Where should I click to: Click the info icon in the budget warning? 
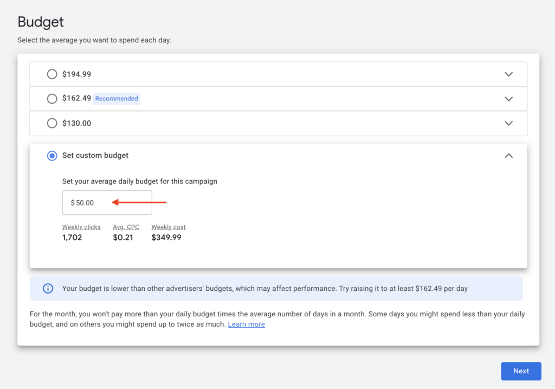pyautogui.click(x=48, y=289)
